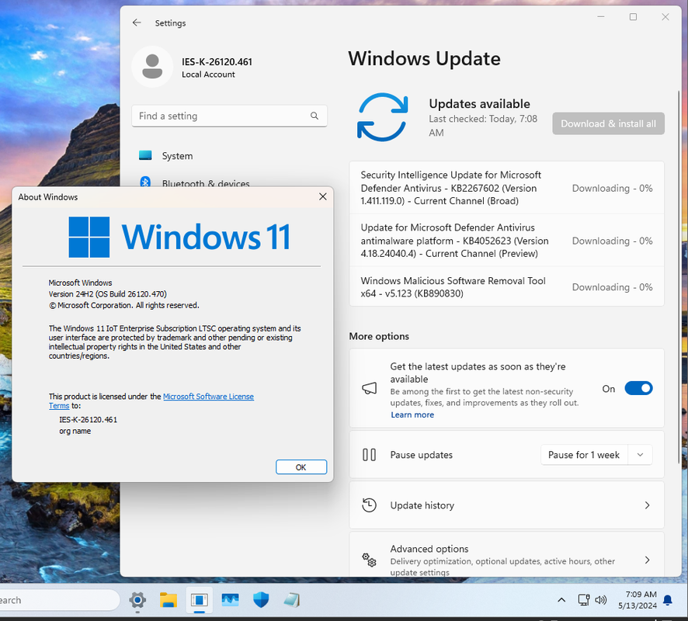Click the megaphone icon for latest updates
The width and height of the screenshot is (688, 621).
[369, 389]
